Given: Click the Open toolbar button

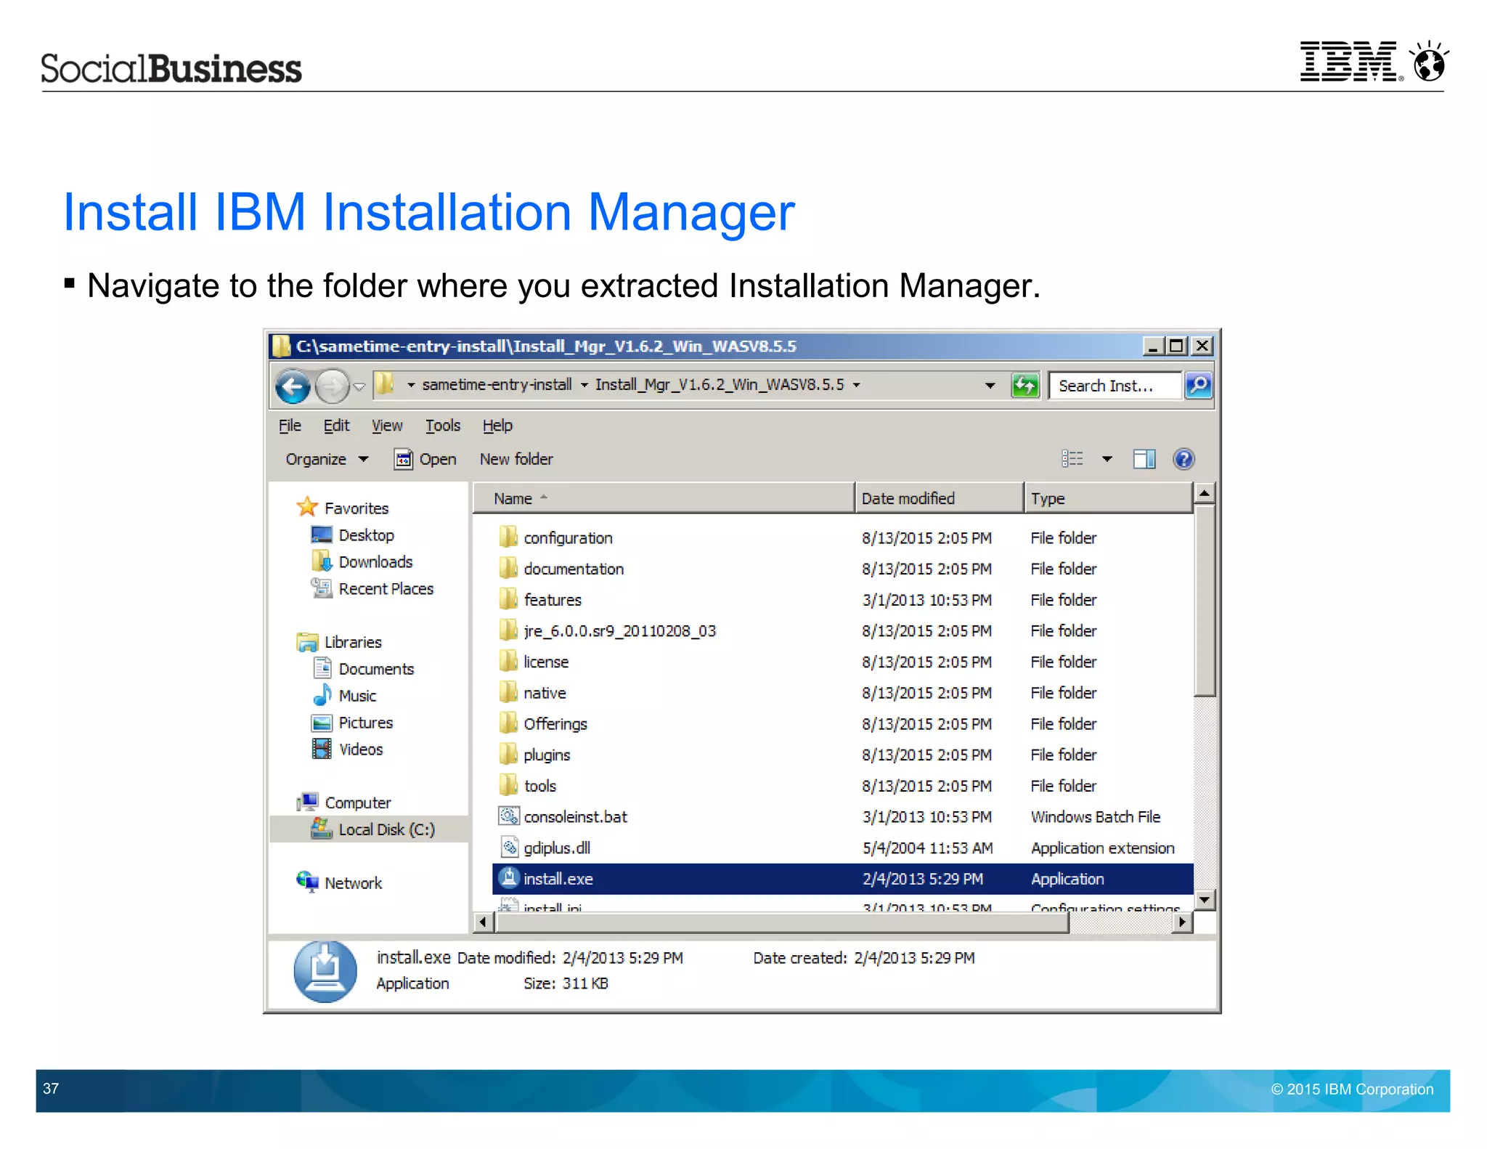Looking at the screenshot, I should (x=425, y=459).
